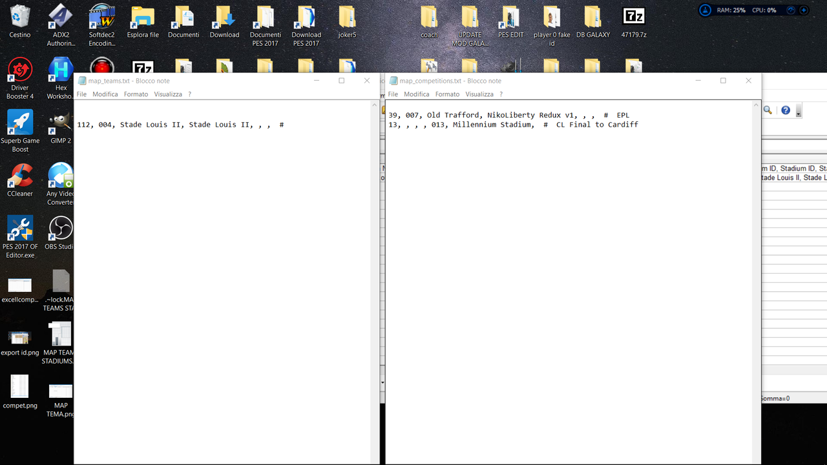Screen dimensions: 827x465
Task: Select the ~lock.MAP TEAMS file
Action: click(59, 291)
